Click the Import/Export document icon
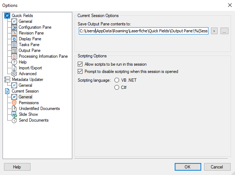Viewport: 235px width, 175px height. (14, 68)
